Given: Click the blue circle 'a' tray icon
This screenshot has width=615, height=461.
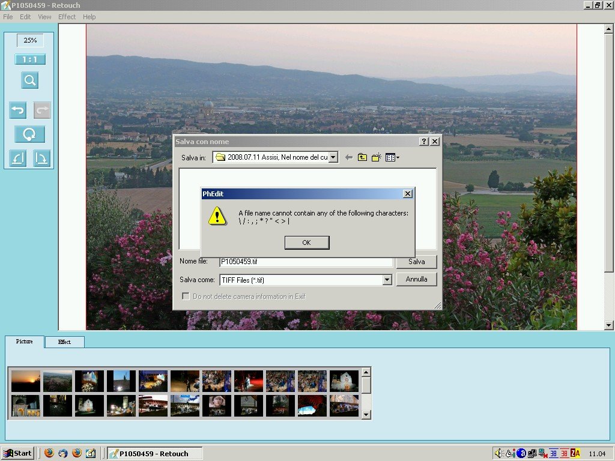Looking at the screenshot, I should point(521,454).
